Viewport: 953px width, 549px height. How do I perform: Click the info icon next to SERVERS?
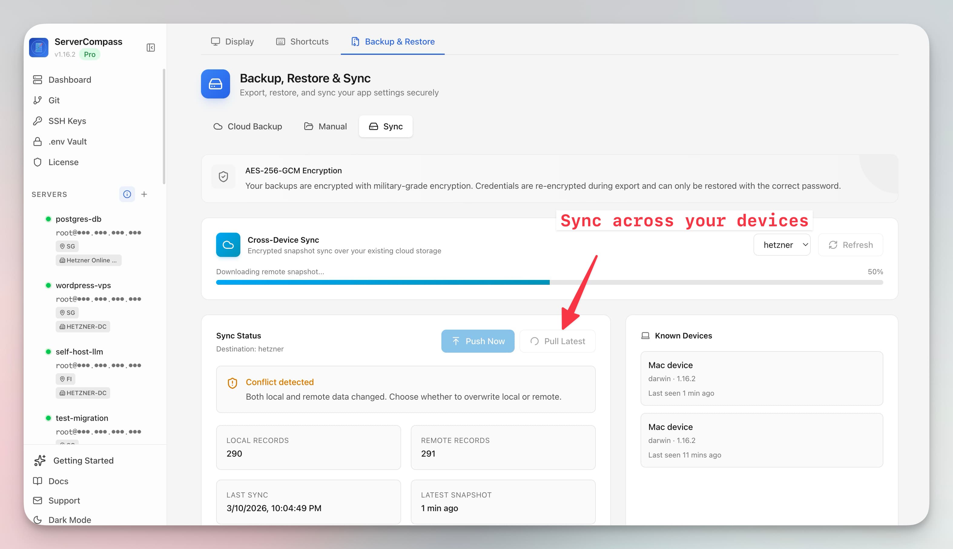[127, 194]
